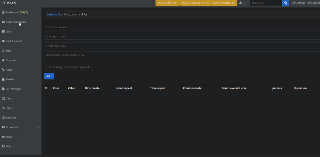Open File manager via its icon
The height and width of the screenshot is (157, 320).
[3, 89]
